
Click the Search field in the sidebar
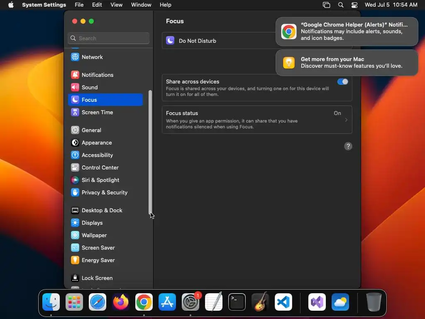pyautogui.click(x=108, y=38)
